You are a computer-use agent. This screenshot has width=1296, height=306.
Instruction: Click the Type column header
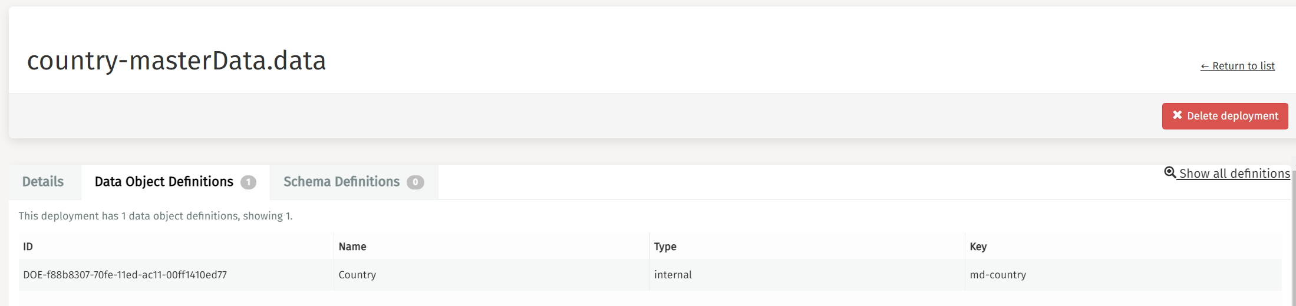pos(665,247)
